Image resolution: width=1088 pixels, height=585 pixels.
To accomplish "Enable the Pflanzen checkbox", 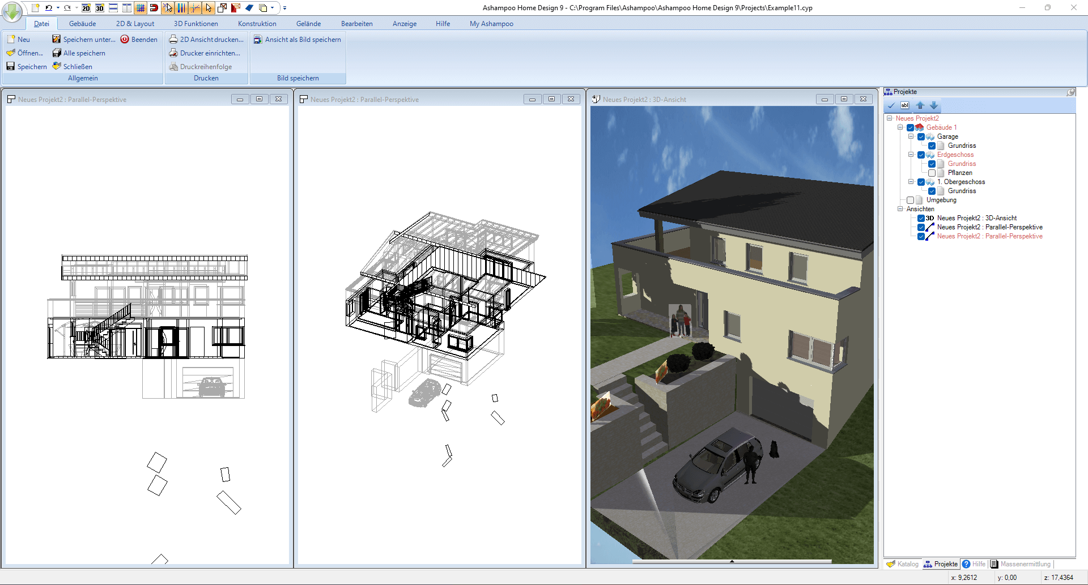I will tap(932, 173).
